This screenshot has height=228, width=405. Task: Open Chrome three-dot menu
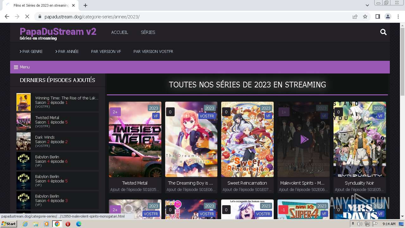[398, 16]
